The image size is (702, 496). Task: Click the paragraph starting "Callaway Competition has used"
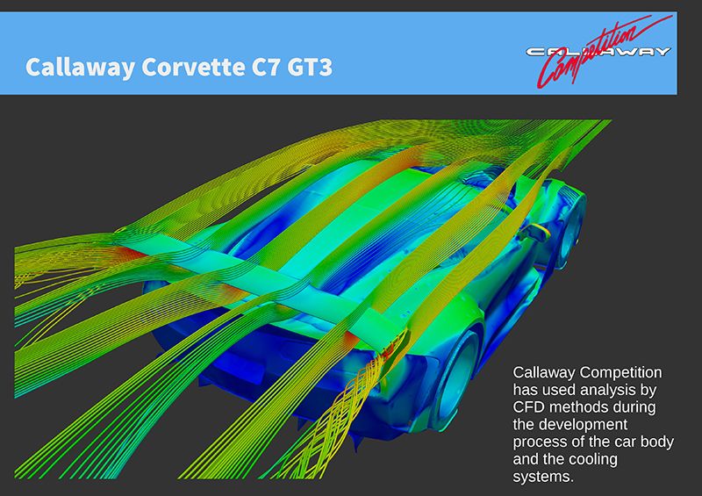click(x=593, y=424)
